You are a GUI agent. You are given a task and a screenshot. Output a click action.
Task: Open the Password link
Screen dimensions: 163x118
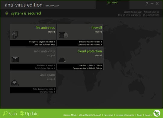(108, 115)
